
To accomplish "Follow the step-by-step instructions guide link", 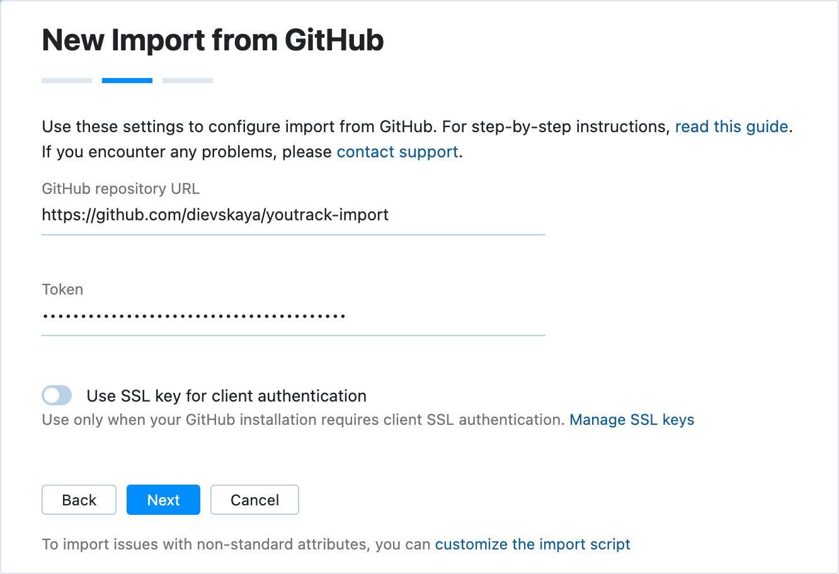I will (731, 127).
